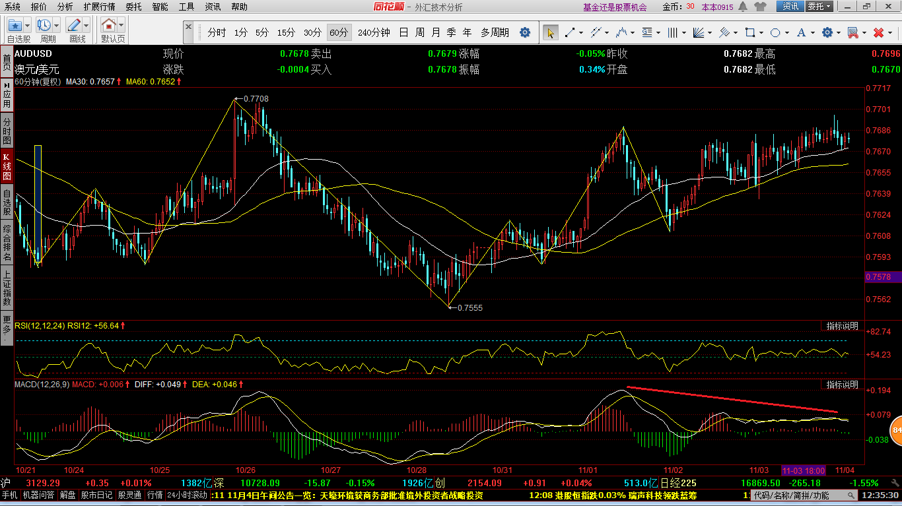The height and width of the screenshot is (506, 902).
Task: Switch to 分时图 side tab
Action: pos(7,131)
